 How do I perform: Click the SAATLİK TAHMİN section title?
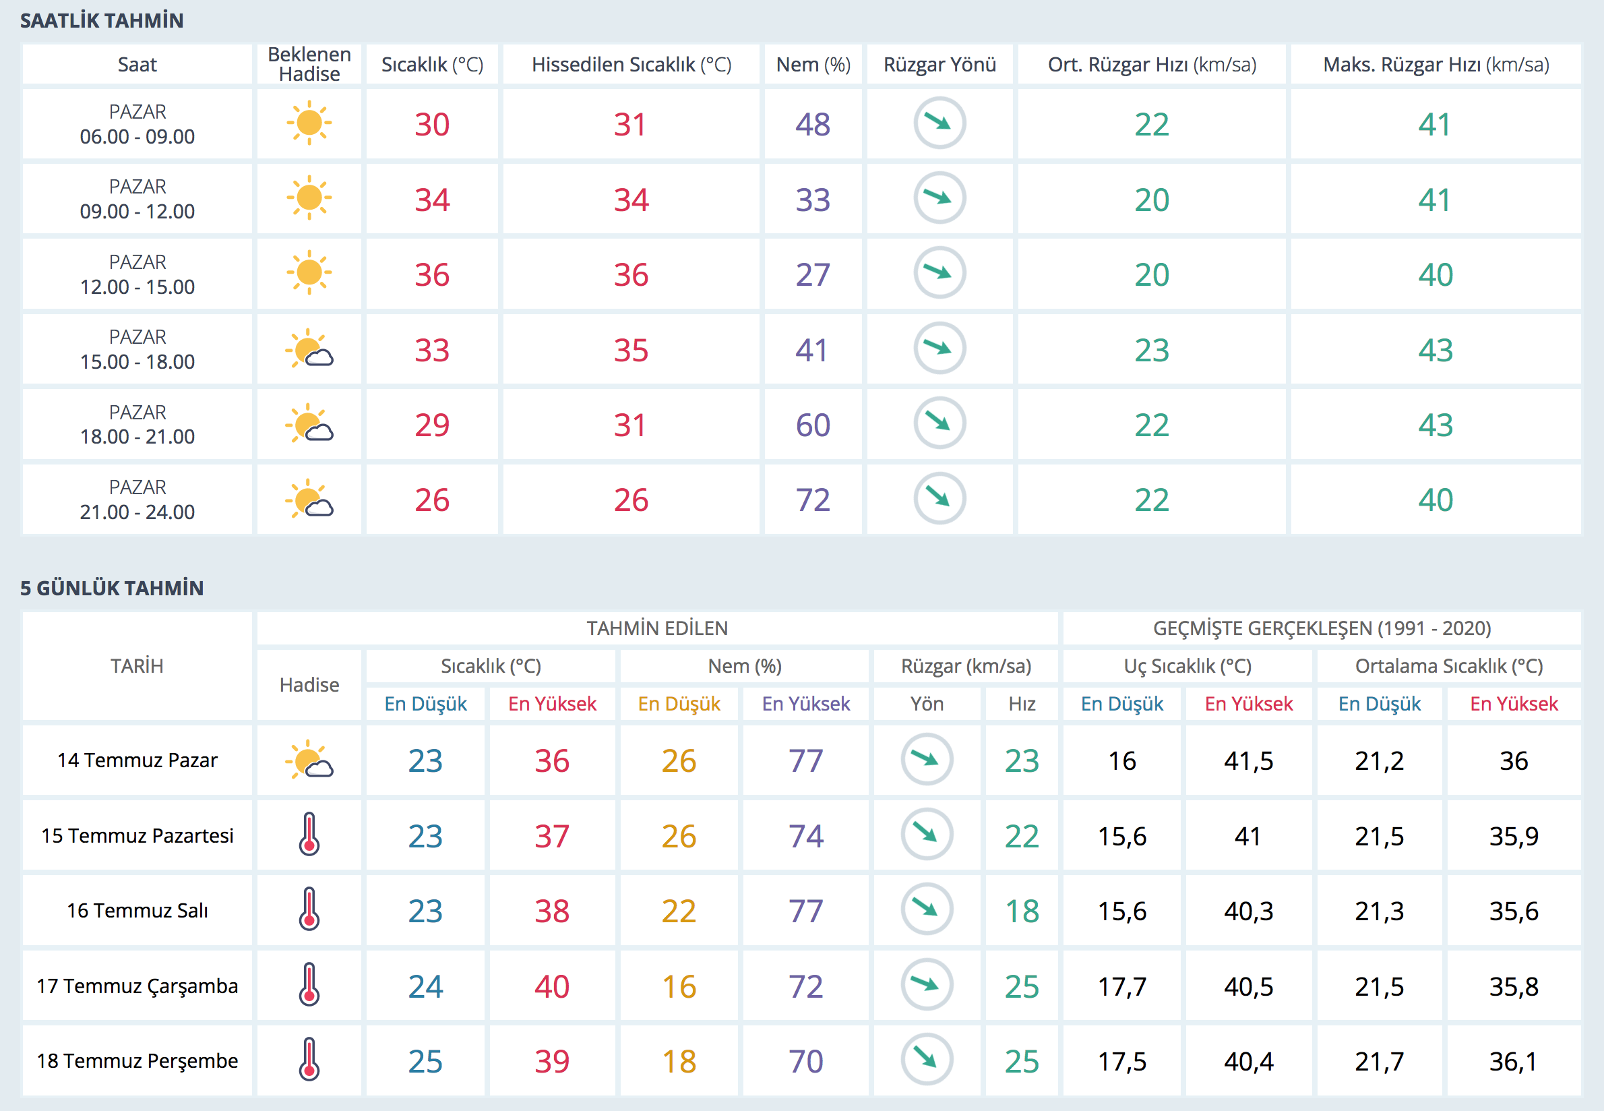102,21
